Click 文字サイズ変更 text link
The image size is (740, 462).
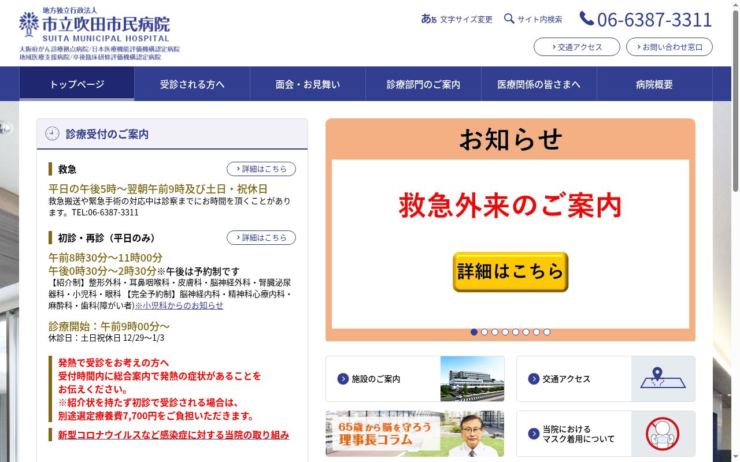click(x=466, y=19)
